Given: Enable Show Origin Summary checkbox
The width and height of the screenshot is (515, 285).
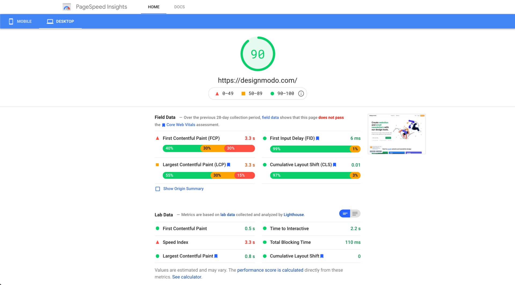Looking at the screenshot, I should [x=158, y=189].
